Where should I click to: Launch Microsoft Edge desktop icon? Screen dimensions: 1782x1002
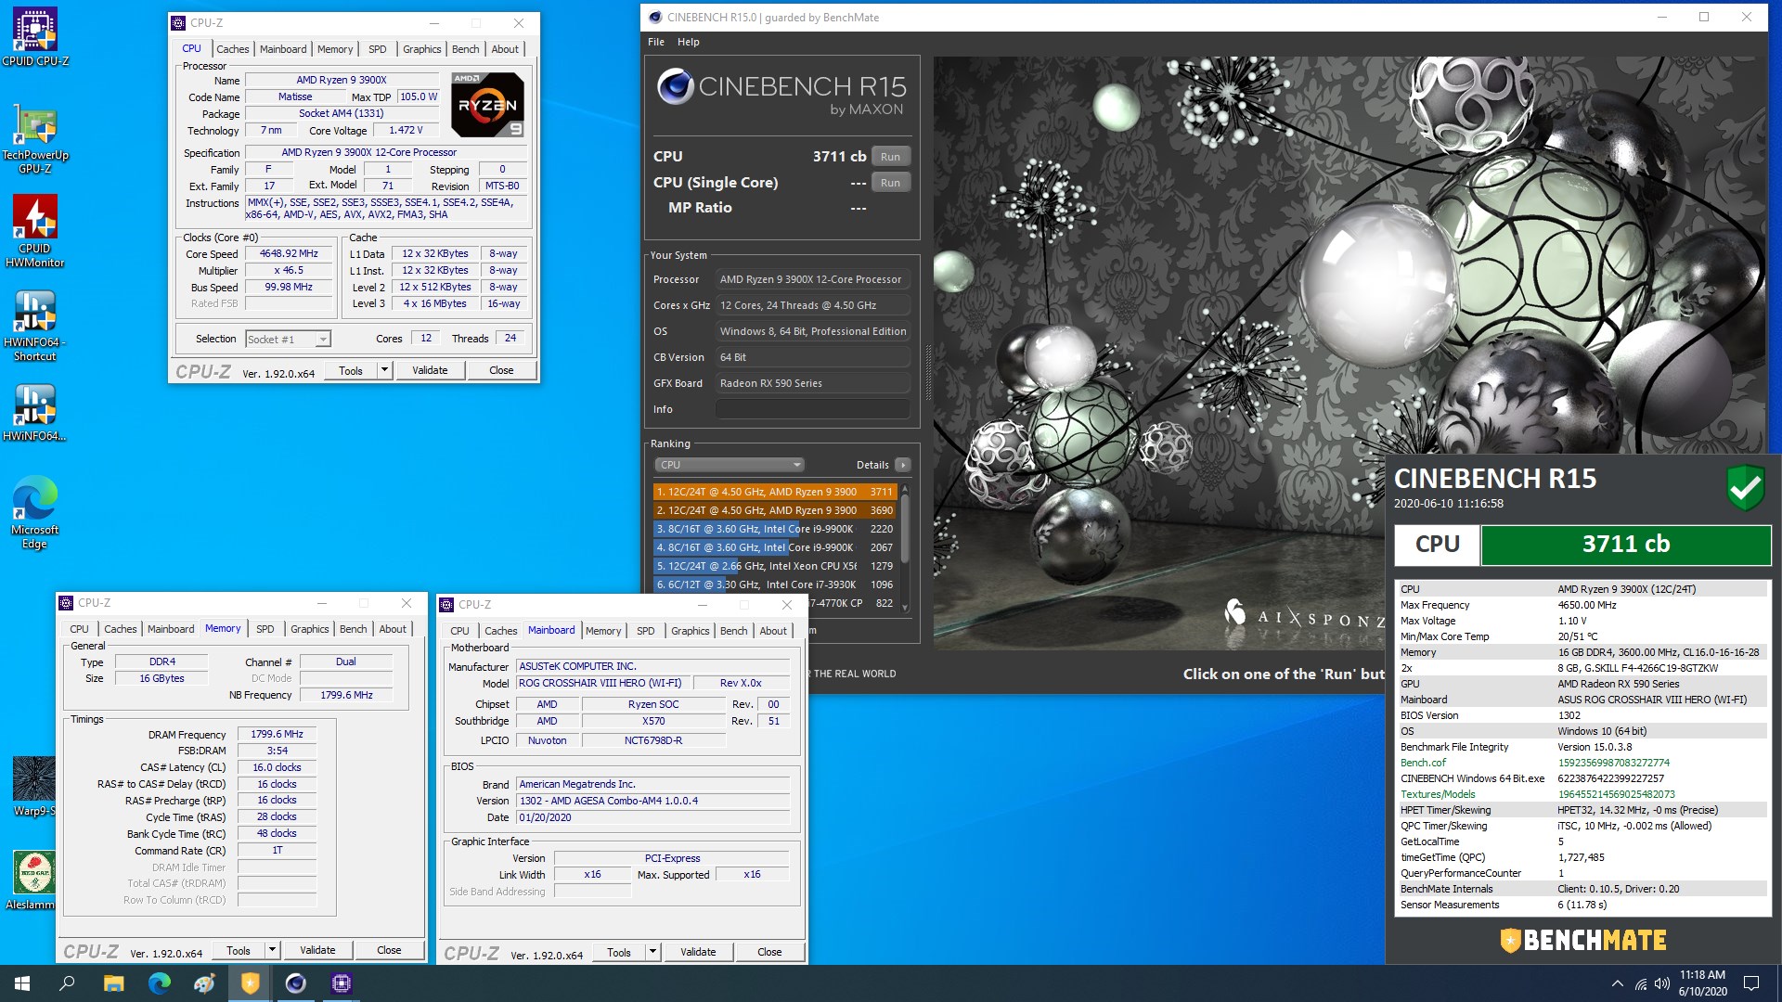pos(35,512)
